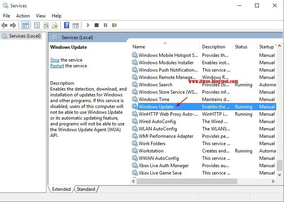The width and height of the screenshot is (284, 202).
Task: Click the 'Maintains d...' description cell
Action: (x=216, y=99)
